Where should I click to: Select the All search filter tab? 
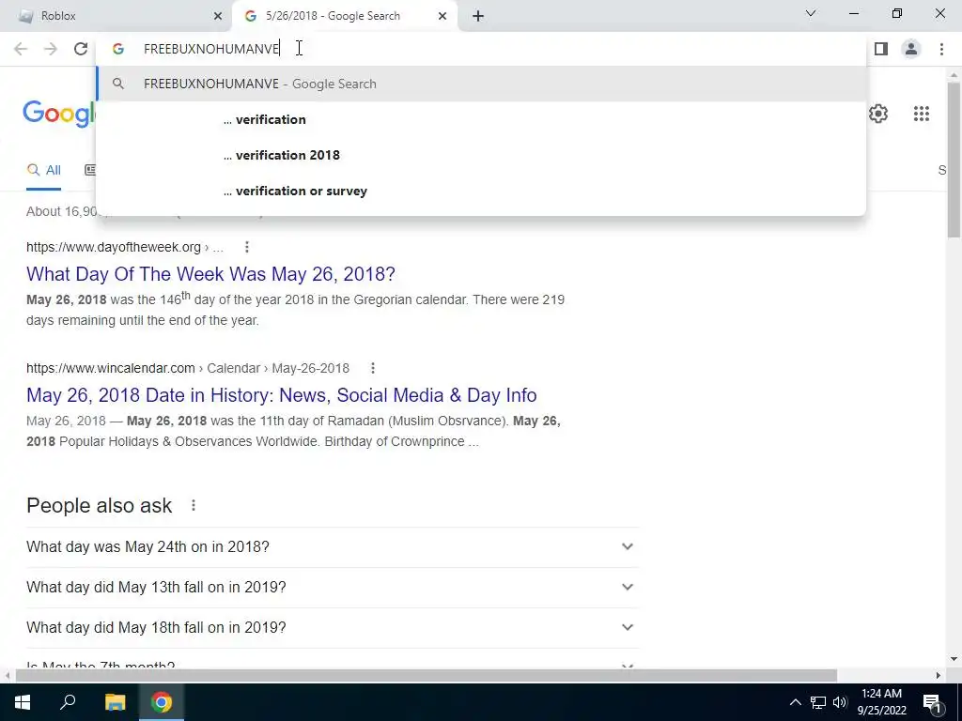43,171
